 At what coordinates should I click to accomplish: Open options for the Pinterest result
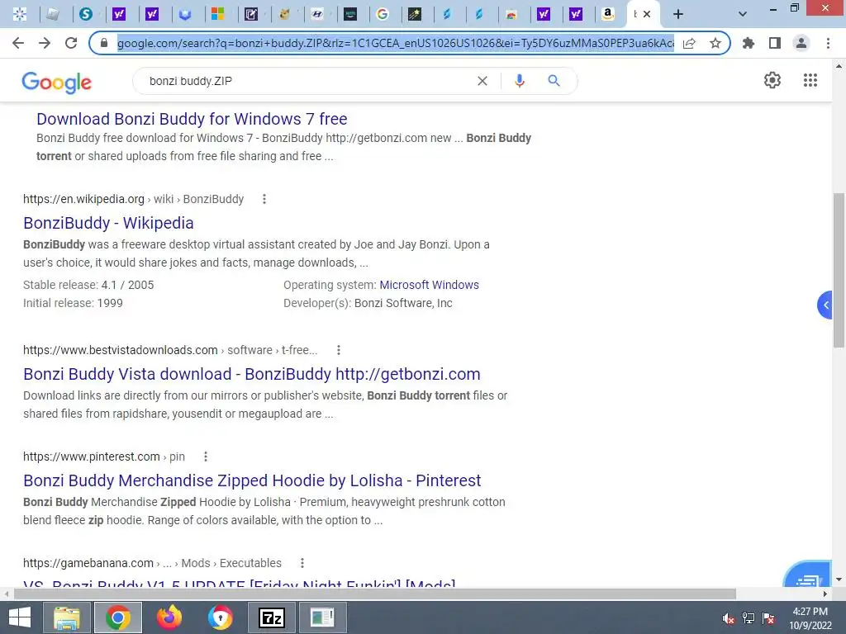[205, 457]
